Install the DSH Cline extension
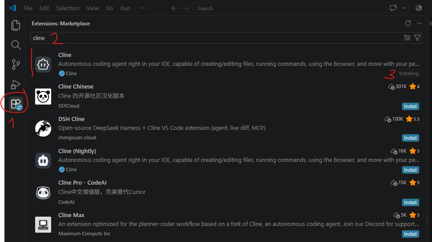The width and height of the screenshot is (432, 242). coord(410,138)
